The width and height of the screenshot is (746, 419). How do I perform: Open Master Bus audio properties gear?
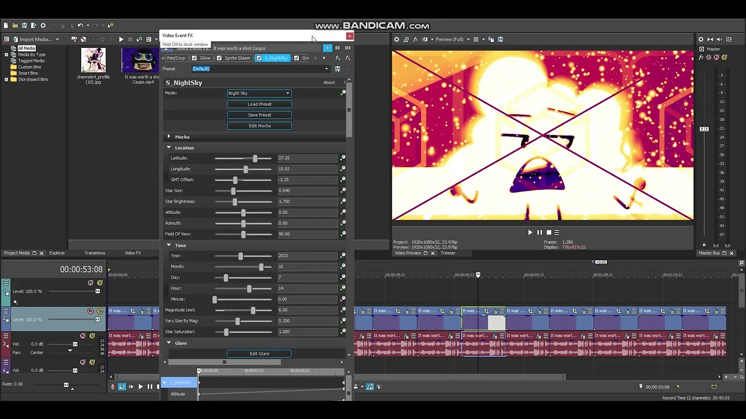tap(701, 39)
